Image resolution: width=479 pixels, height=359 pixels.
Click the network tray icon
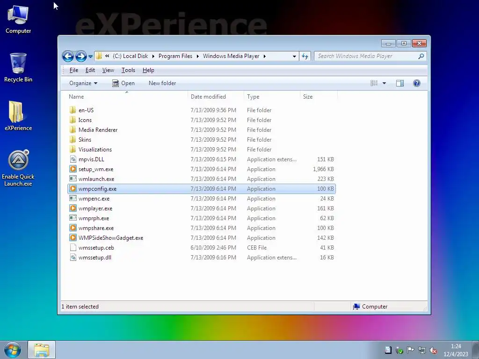click(x=422, y=351)
